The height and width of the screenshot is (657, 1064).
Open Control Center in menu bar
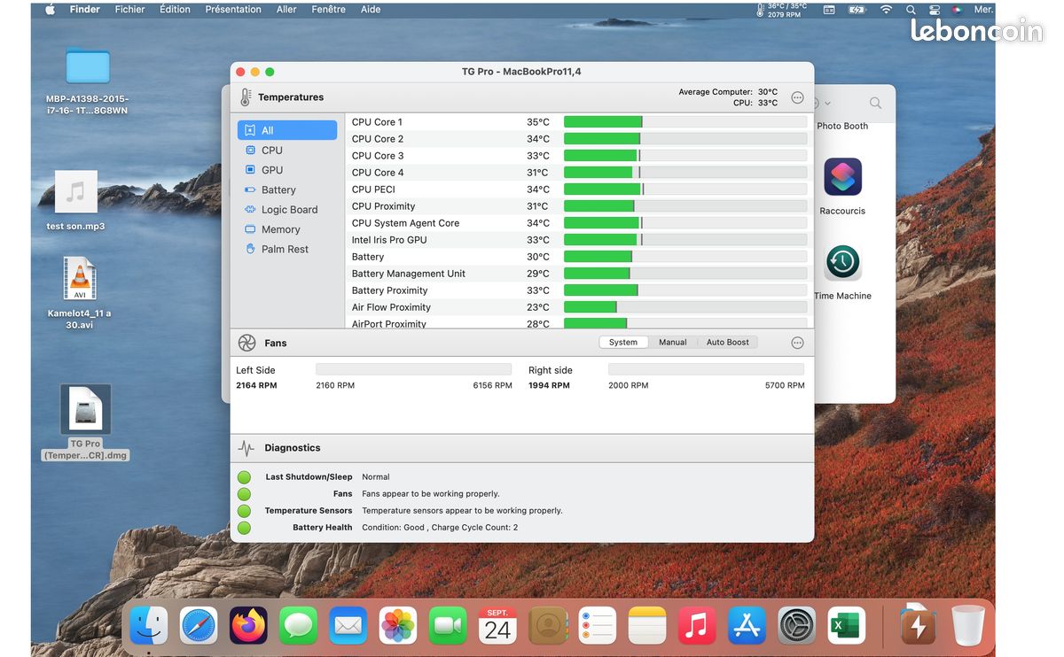(x=935, y=10)
